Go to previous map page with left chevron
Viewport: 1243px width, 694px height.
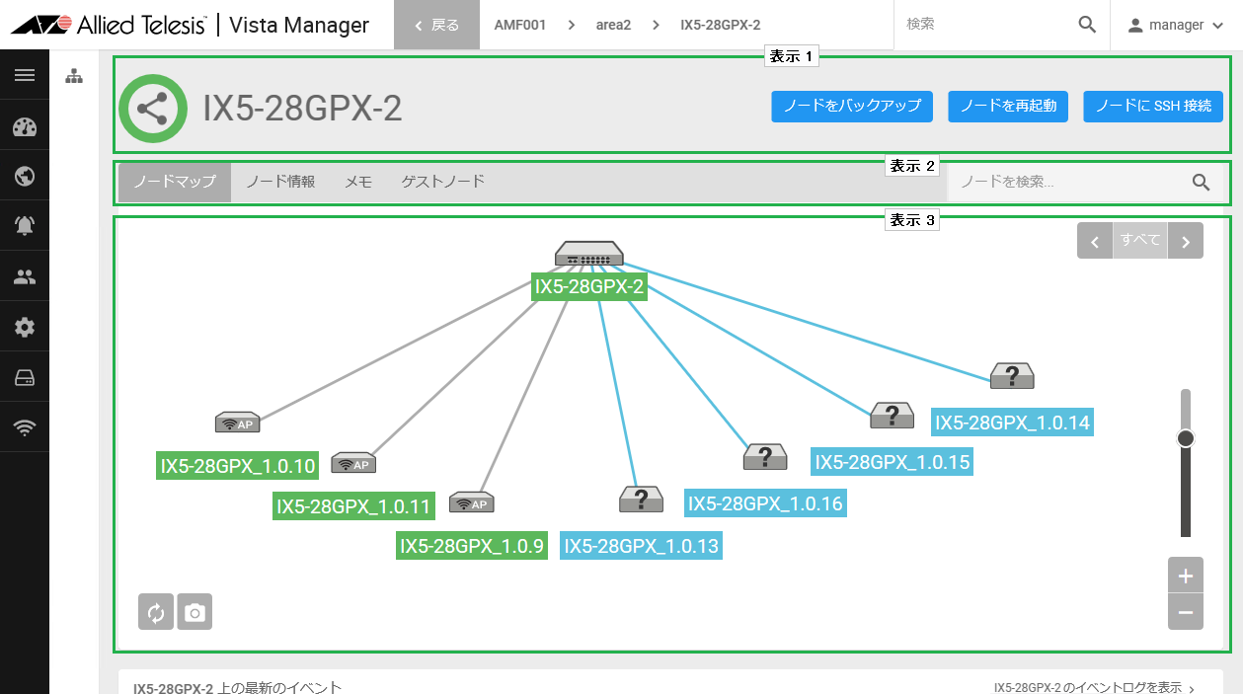[1095, 240]
